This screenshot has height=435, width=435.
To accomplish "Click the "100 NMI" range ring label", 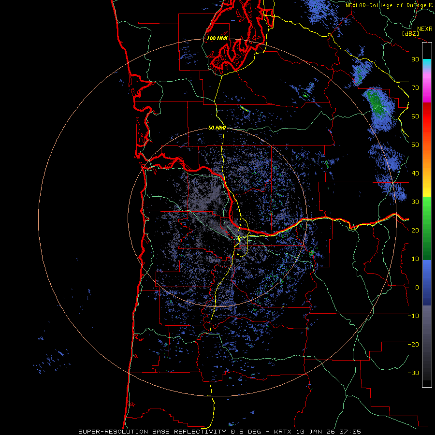I will point(217,38).
